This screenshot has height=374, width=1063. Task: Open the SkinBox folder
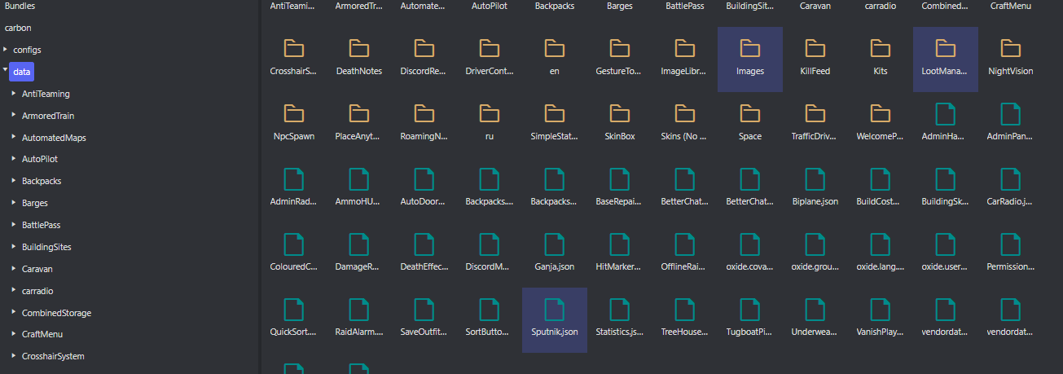tap(619, 114)
